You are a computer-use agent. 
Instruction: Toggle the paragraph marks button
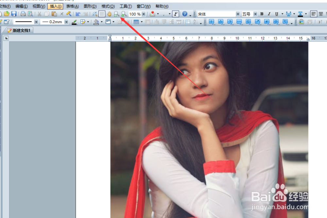[176, 14]
